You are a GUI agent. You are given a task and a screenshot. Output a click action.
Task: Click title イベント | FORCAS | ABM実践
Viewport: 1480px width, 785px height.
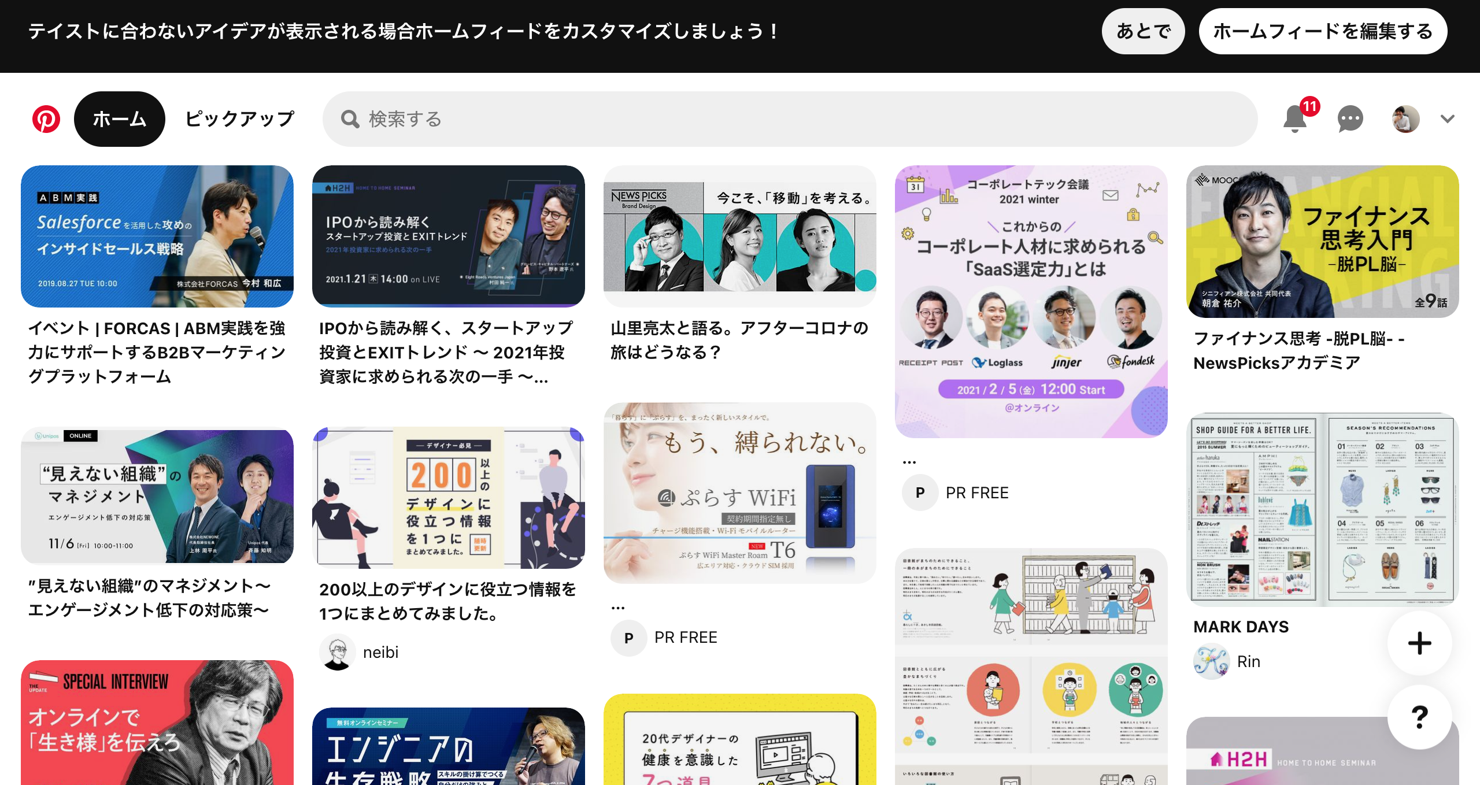[x=157, y=352]
